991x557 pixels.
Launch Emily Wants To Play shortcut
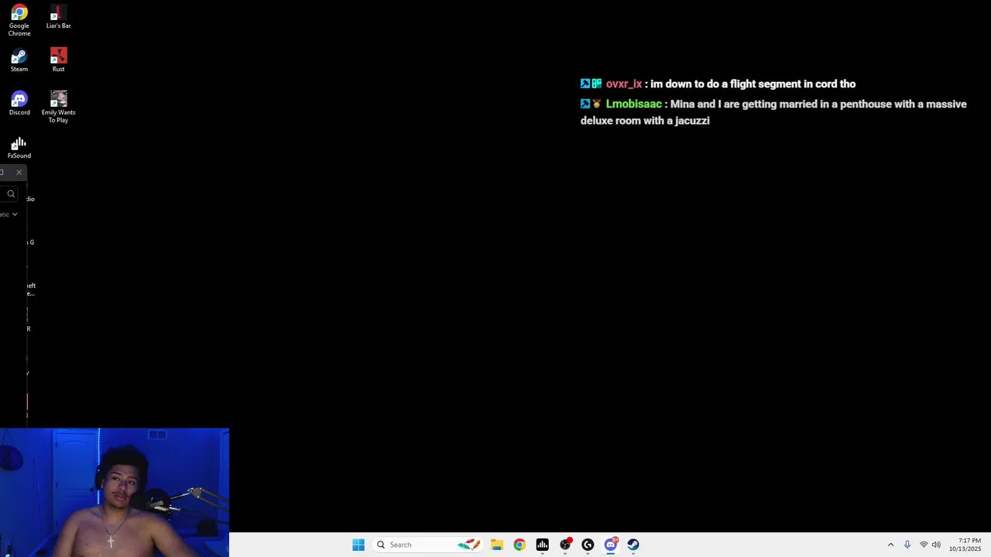click(x=58, y=108)
